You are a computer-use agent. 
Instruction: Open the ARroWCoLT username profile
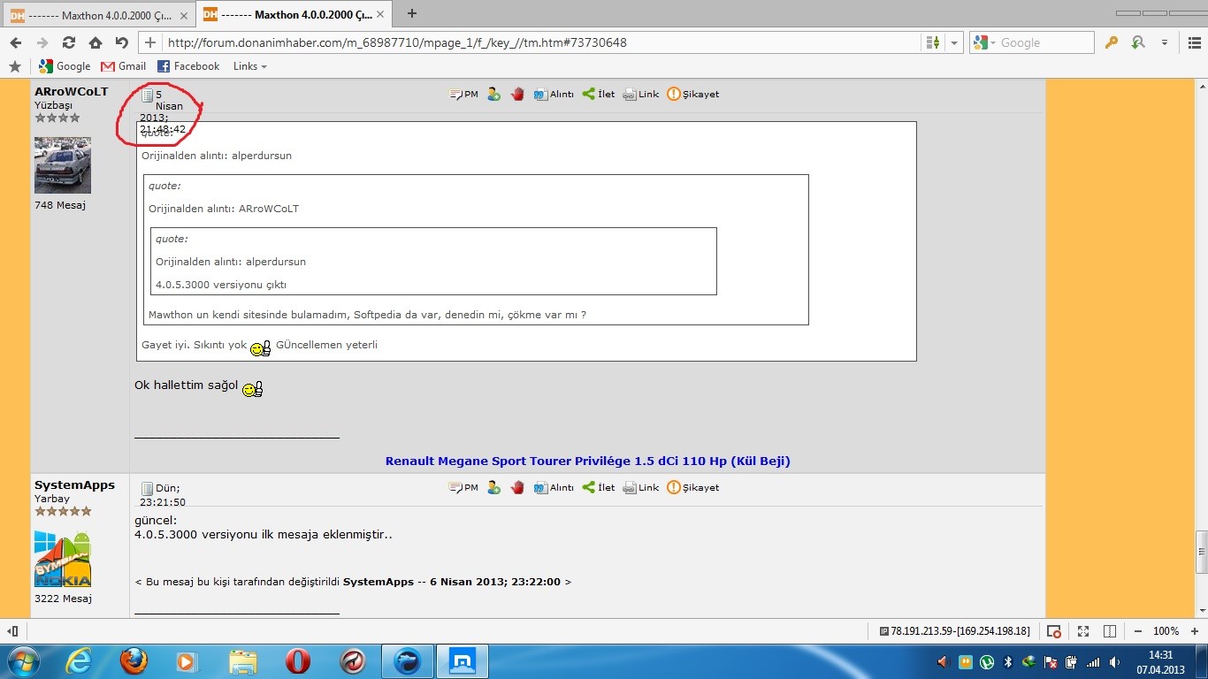(x=72, y=91)
